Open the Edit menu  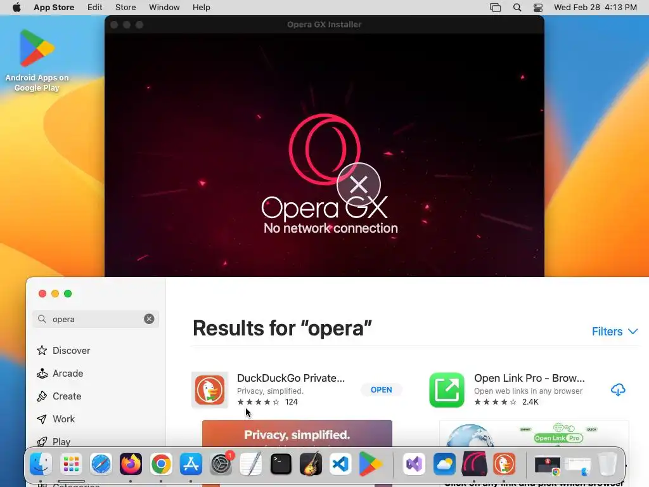95,8
